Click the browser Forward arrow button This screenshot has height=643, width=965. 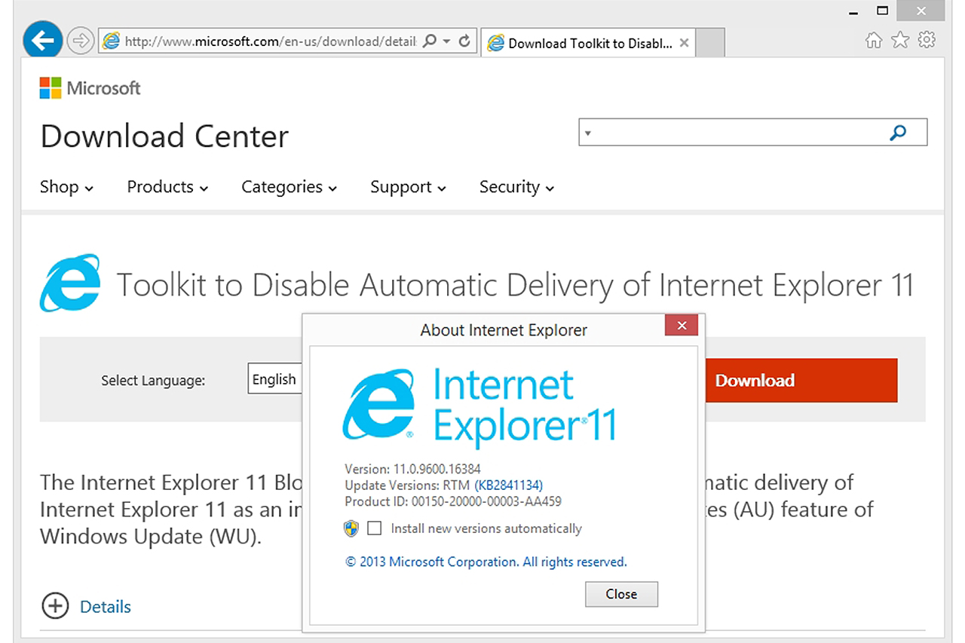(80, 41)
